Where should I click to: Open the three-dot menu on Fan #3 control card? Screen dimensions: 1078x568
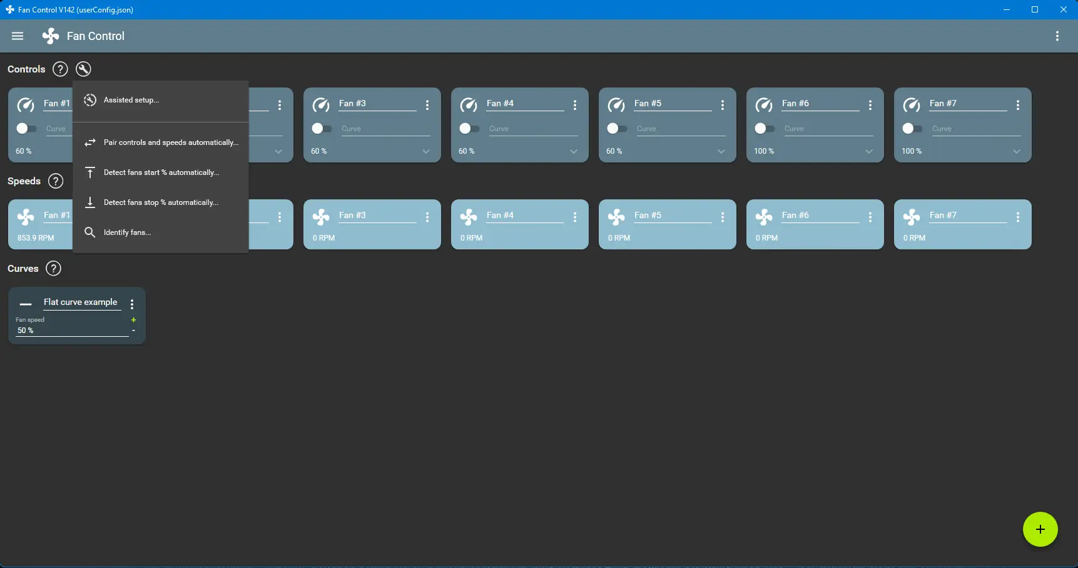(x=427, y=105)
